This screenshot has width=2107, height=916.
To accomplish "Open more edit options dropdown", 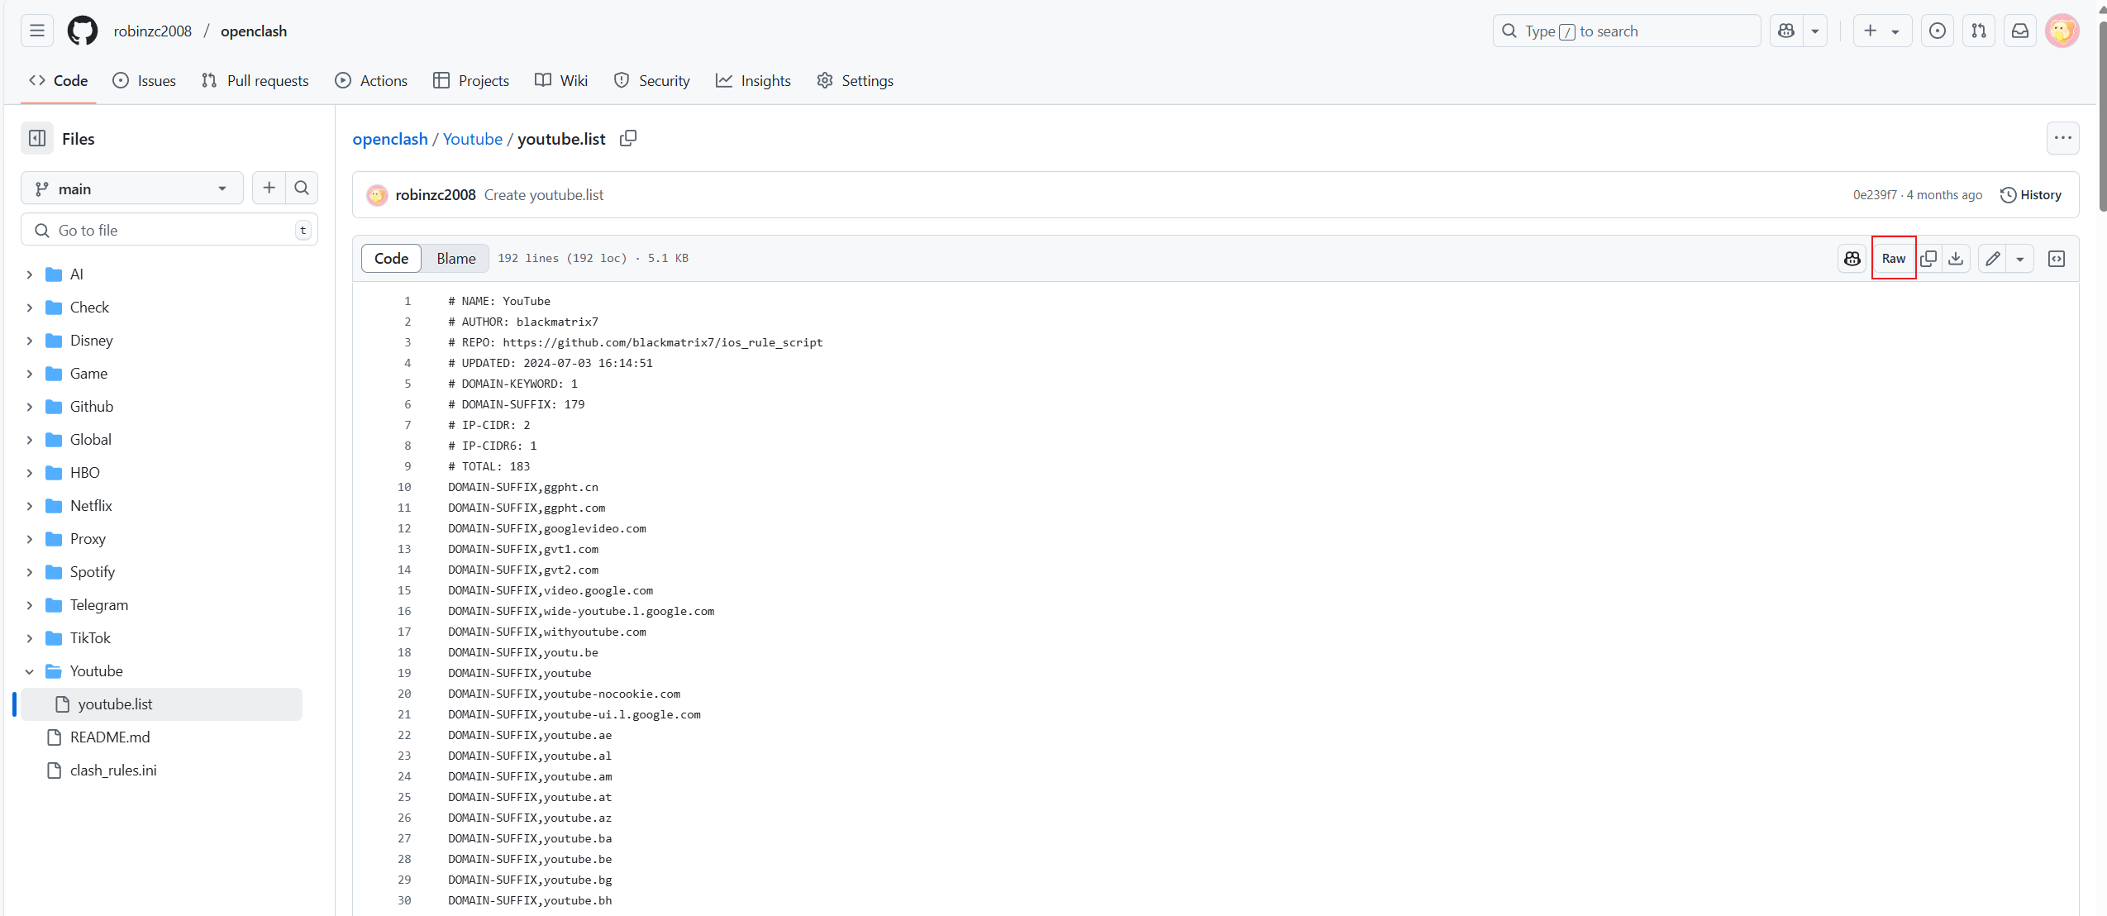I will pos(2019,259).
